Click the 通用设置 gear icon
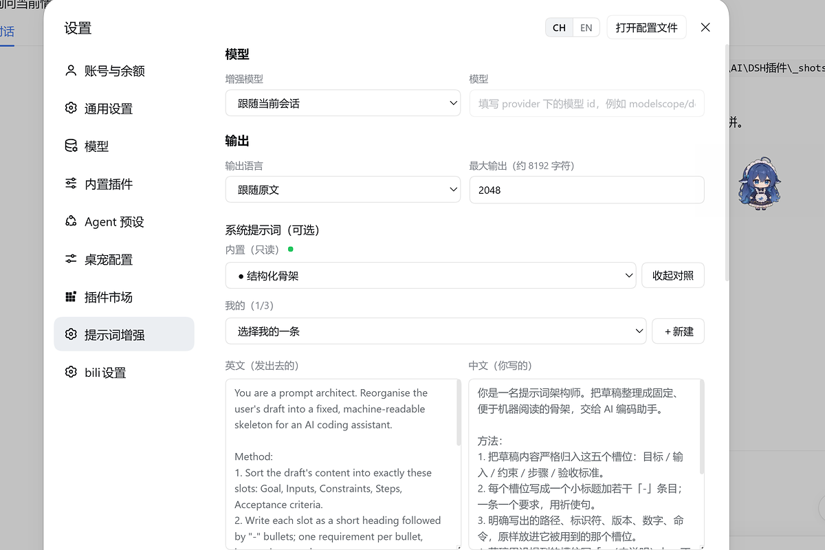This screenshot has height=550, width=825. coord(71,108)
